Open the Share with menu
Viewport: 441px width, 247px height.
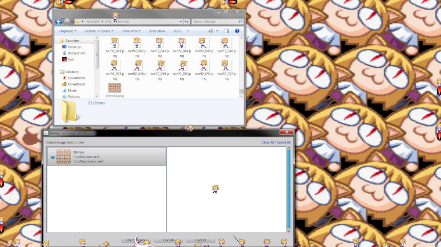(x=131, y=31)
